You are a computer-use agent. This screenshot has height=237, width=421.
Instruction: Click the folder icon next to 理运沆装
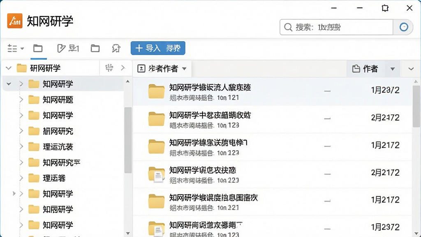(x=34, y=147)
